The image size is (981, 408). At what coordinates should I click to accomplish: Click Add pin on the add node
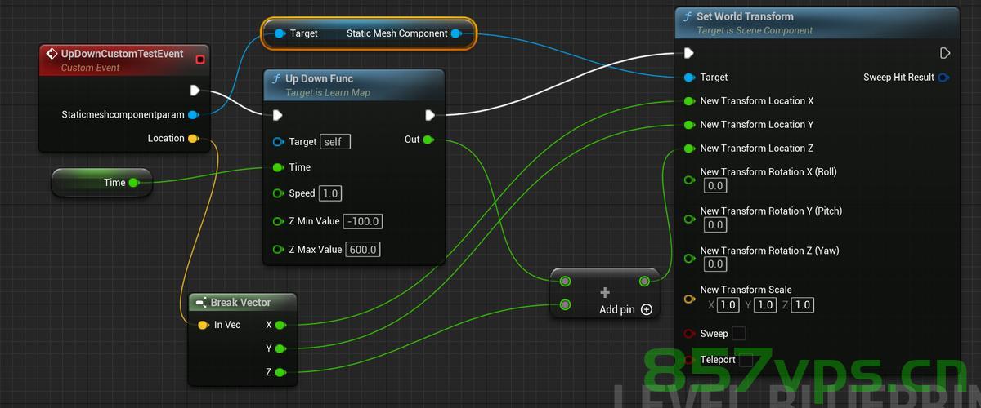(x=625, y=309)
